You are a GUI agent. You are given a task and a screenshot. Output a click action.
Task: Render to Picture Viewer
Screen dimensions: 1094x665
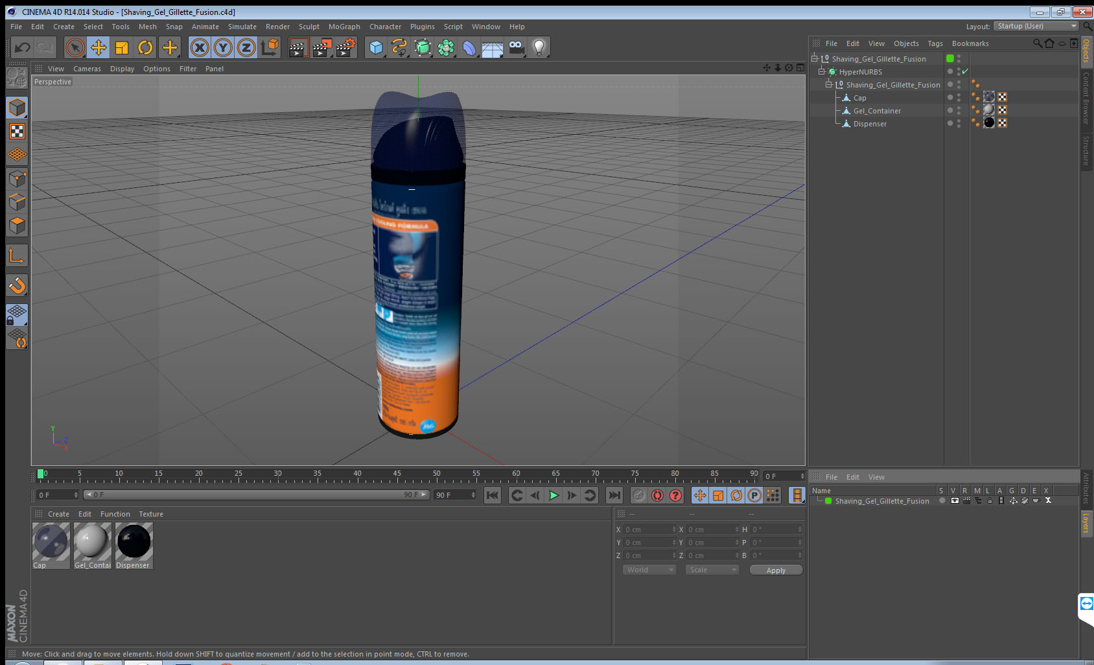tap(322, 47)
